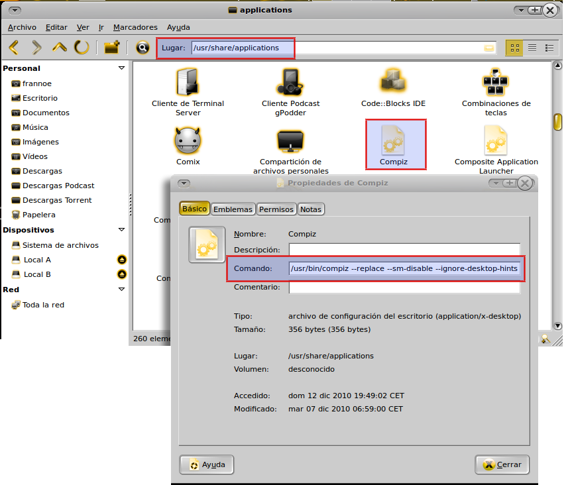Click the Ayuda button in properties

pyautogui.click(x=207, y=464)
